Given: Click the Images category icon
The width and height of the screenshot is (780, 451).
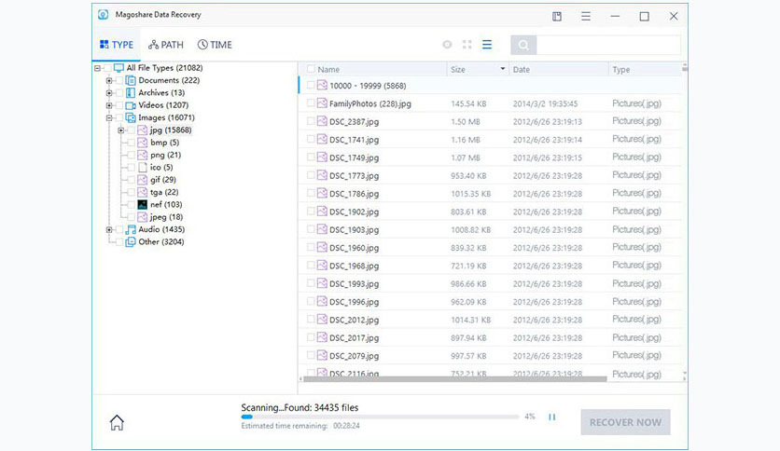Looking at the screenshot, I should tap(131, 117).
